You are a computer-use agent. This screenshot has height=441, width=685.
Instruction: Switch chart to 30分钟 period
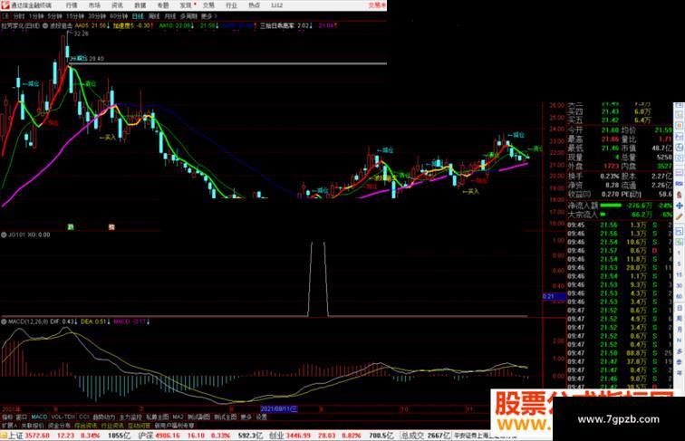(x=97, y=16)
